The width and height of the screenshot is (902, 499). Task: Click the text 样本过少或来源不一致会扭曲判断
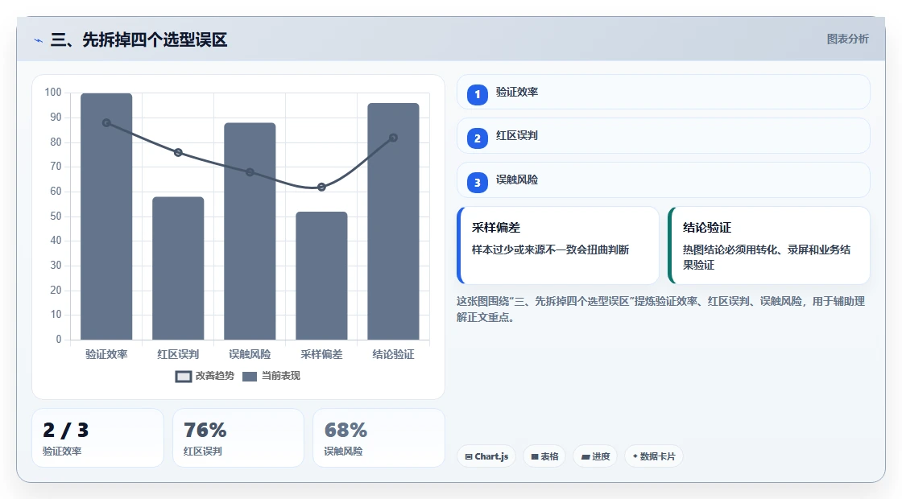[x=551, y=250]
